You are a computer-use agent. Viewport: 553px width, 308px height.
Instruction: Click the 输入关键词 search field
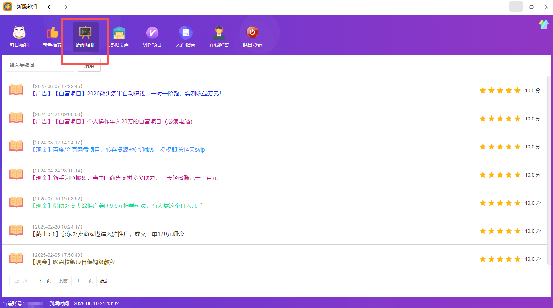(40, 65)
